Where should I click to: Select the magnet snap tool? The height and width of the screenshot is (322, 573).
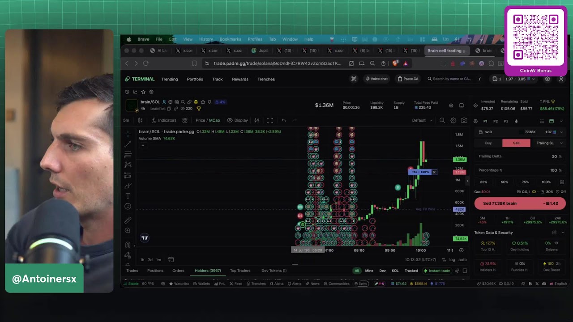(128, 245)
